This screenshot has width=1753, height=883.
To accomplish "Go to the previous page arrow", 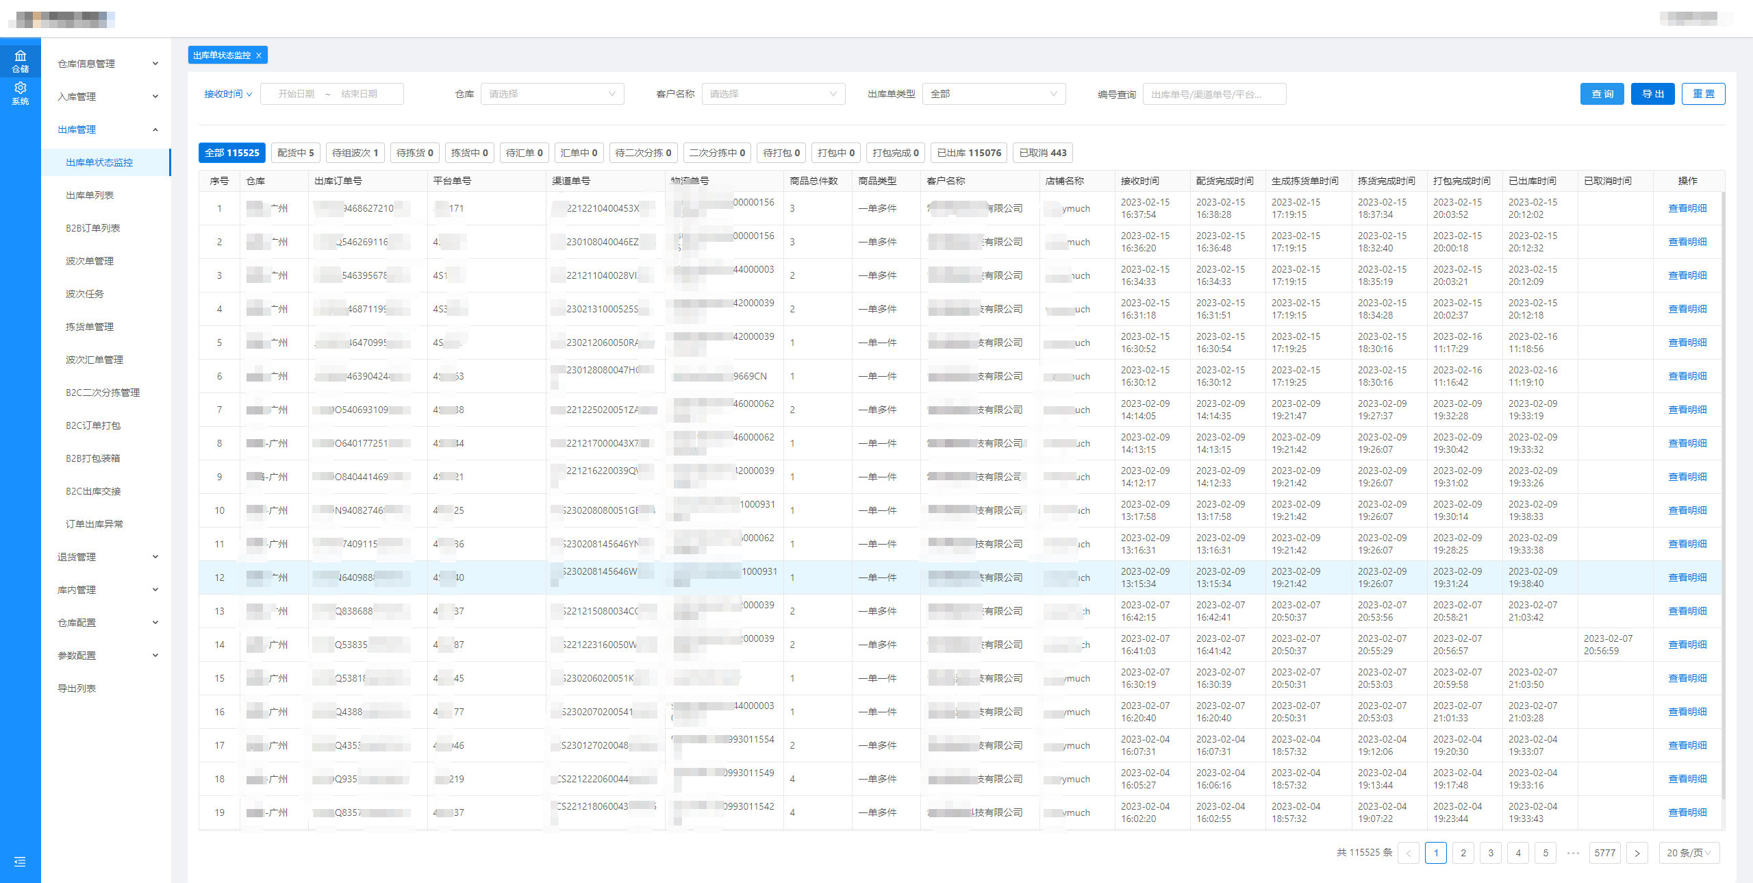I will click(1409, 853).
